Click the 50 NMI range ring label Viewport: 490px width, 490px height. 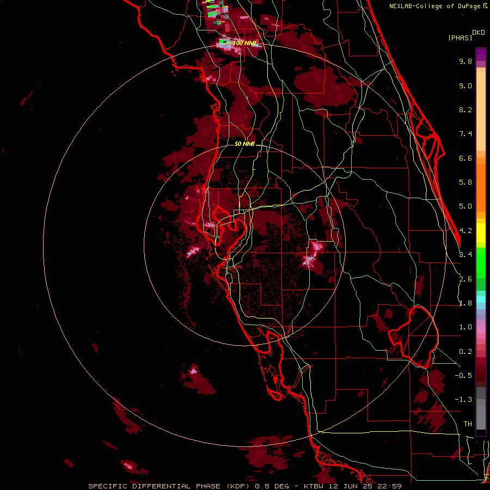pos(244,144)
